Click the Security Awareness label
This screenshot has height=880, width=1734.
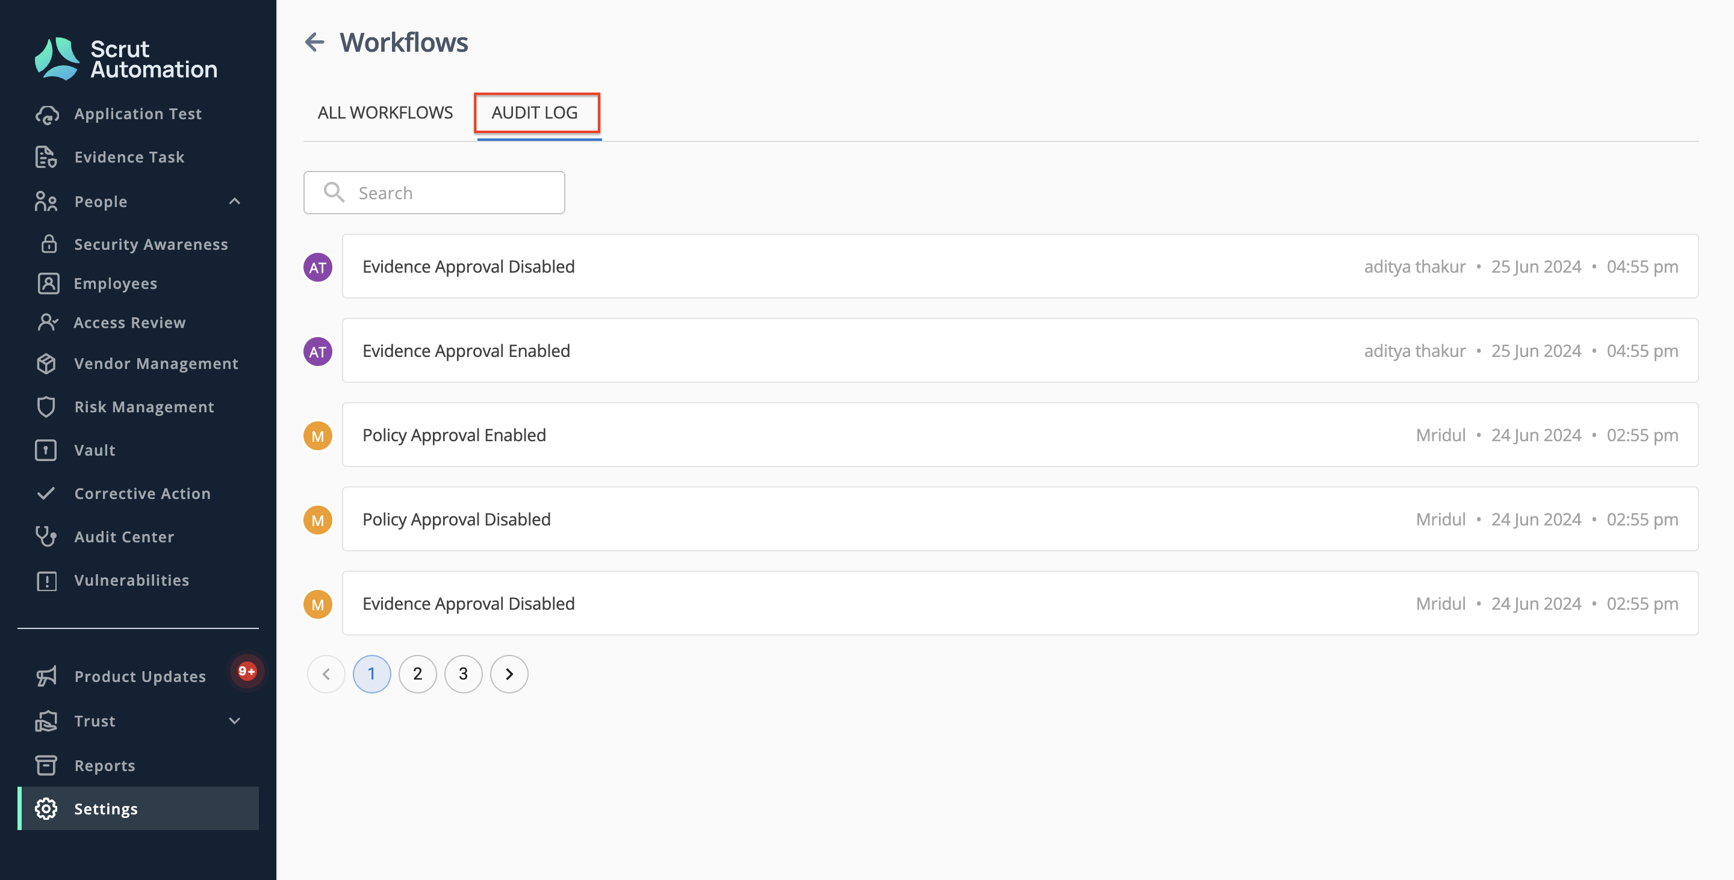coord(151,244)
